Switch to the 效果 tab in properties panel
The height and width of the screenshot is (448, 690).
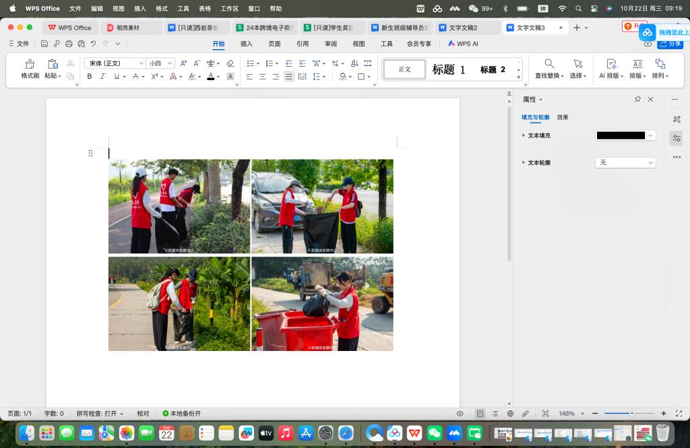tap(563, 117)
